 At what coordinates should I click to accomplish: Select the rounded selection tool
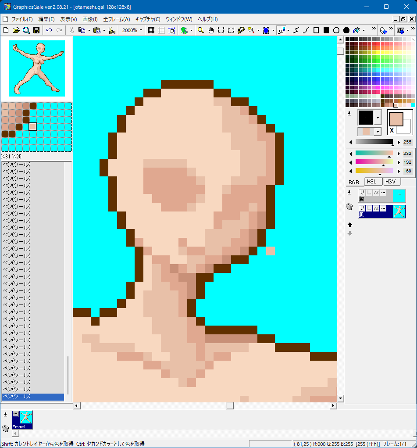(x=231, y=30)
